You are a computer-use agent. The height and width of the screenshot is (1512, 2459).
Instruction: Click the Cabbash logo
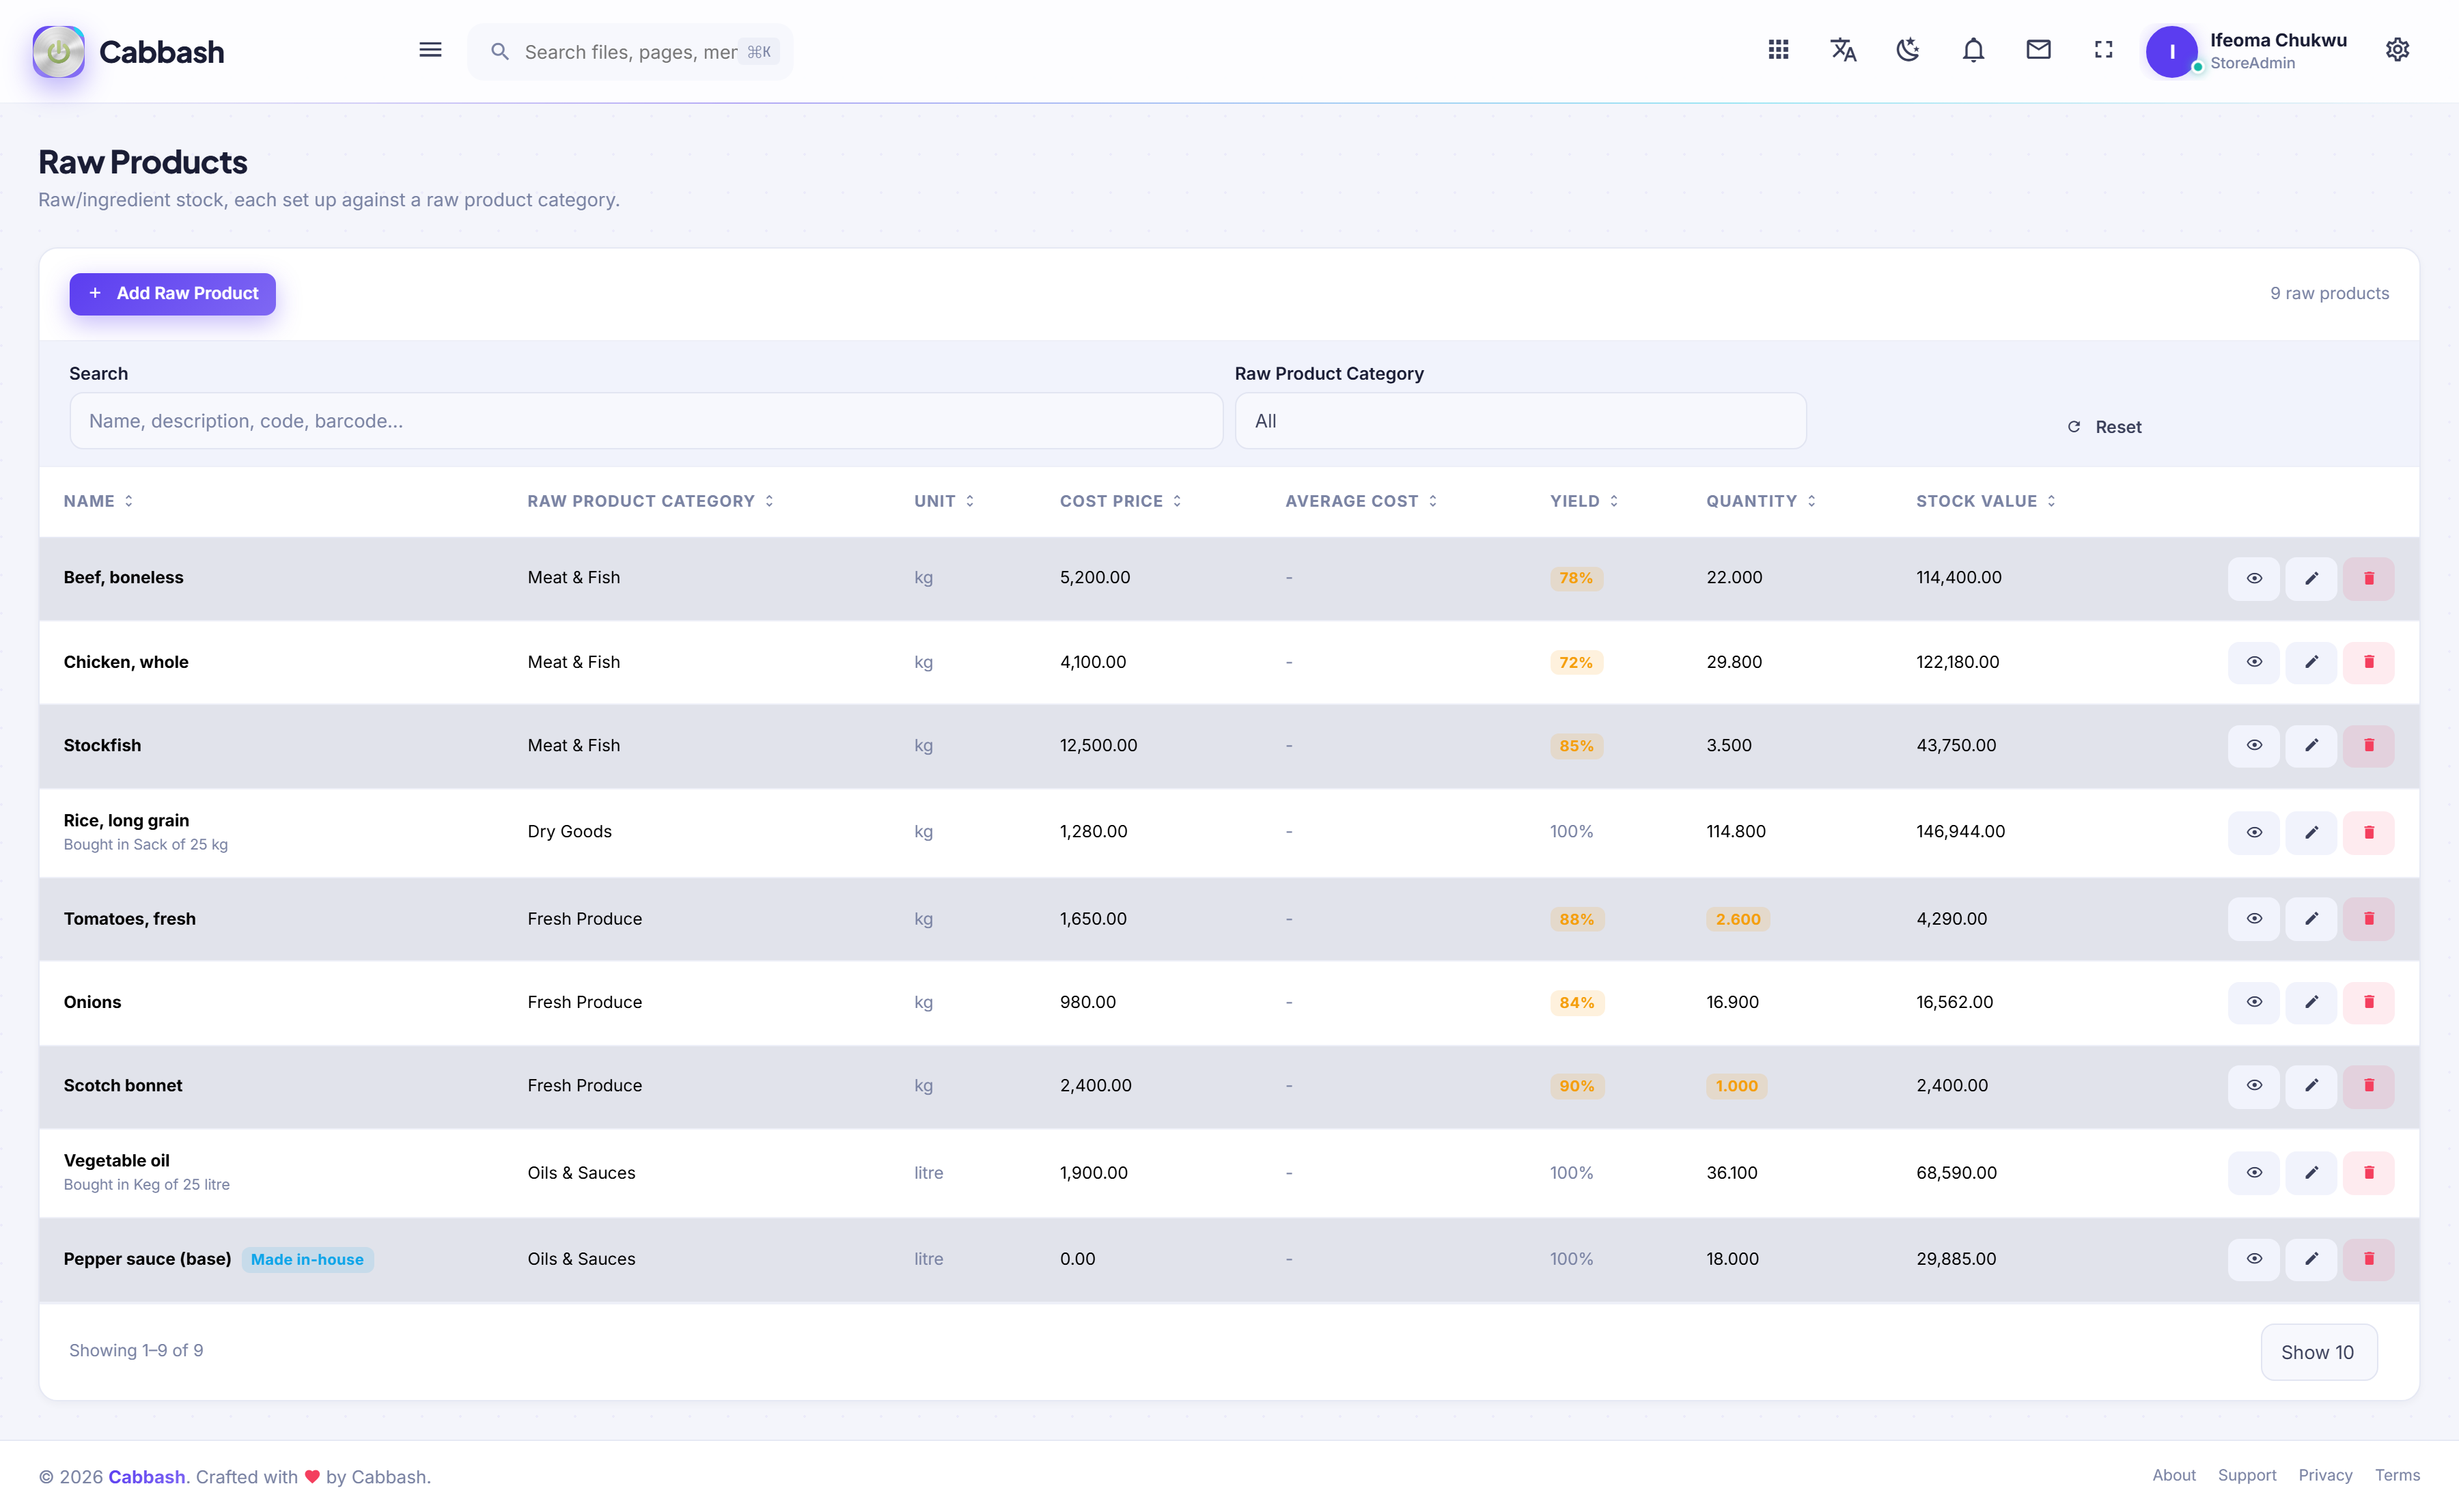(x=129, y=51)
